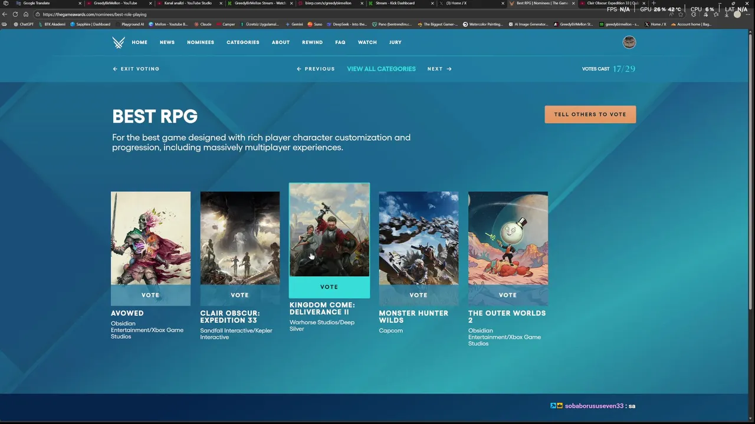This screenshot has width=755, height=424.
Task: Vote for Kingdom Come: Deliverance II
Action: [329, 287]
